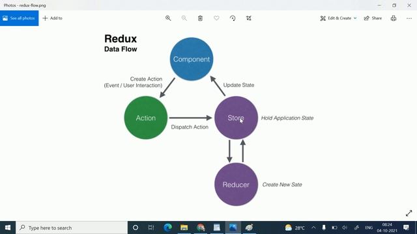Open the notification center

406,227
